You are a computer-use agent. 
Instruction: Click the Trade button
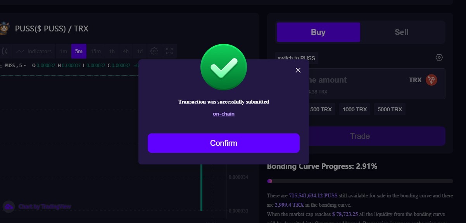coord(360,136)
